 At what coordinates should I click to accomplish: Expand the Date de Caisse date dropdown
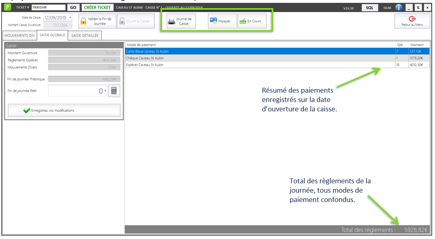click(70, 17)
